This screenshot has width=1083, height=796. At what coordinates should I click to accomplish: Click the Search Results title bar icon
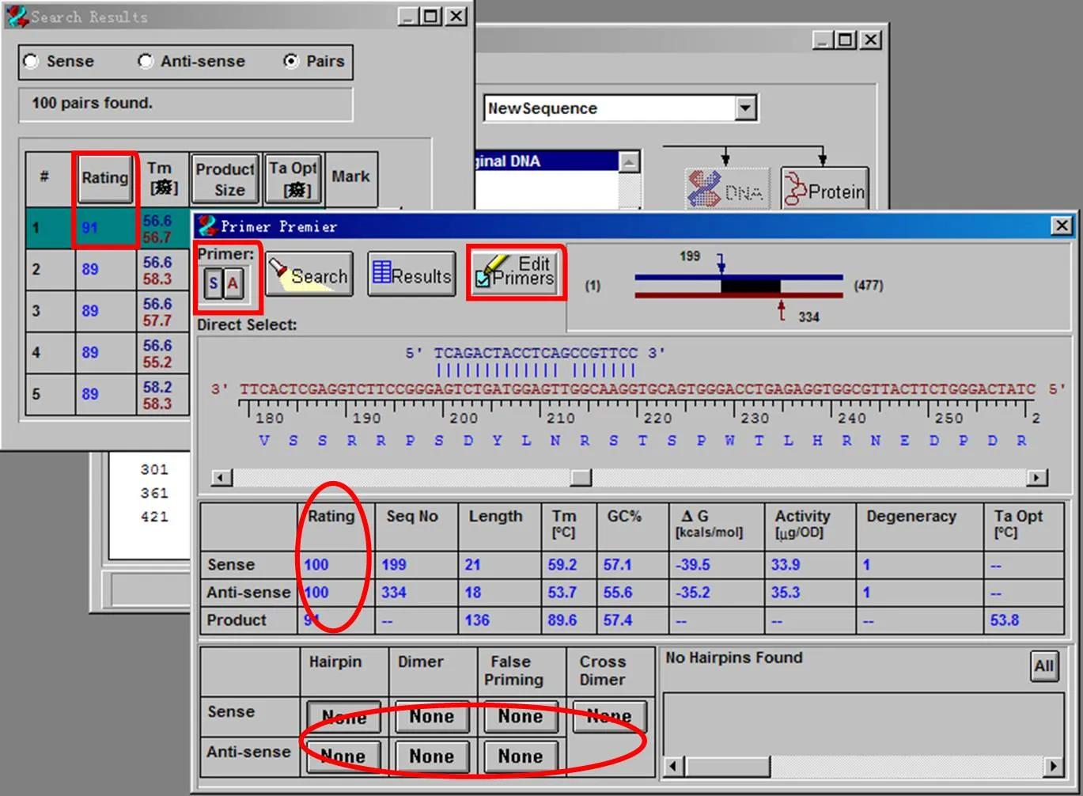[x=17, y=16]
